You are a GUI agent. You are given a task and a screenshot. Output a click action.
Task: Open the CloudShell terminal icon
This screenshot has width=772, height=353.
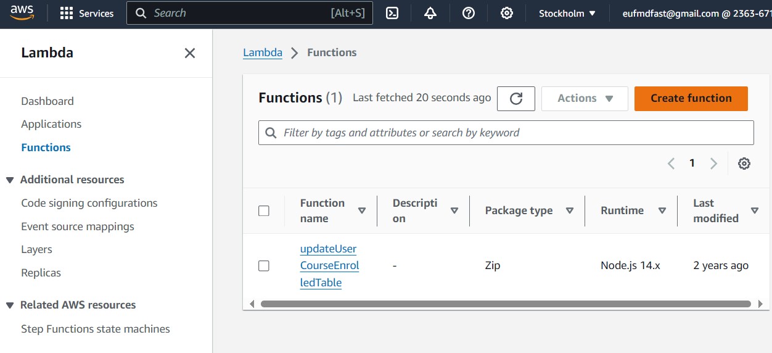(392, 13)
